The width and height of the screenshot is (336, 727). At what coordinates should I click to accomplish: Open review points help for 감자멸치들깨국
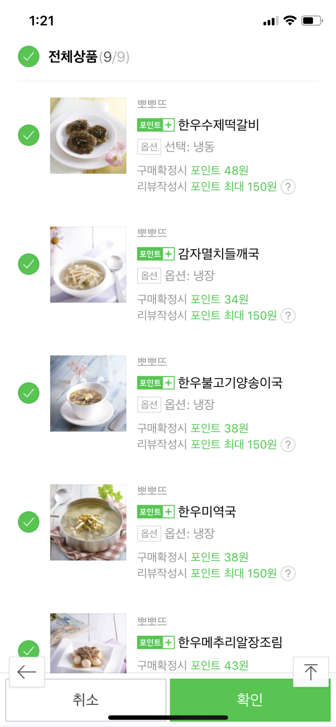[288, 316]
